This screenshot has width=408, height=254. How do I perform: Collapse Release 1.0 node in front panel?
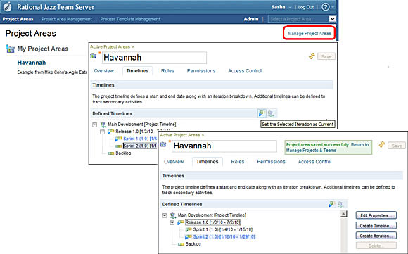pyautogui.click(x=172, y=222)
